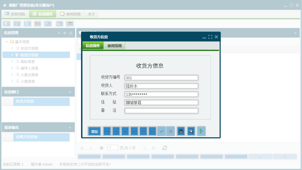
Task: Click the refresh icon in the pagination bar
Action: [x=165, y=148]
